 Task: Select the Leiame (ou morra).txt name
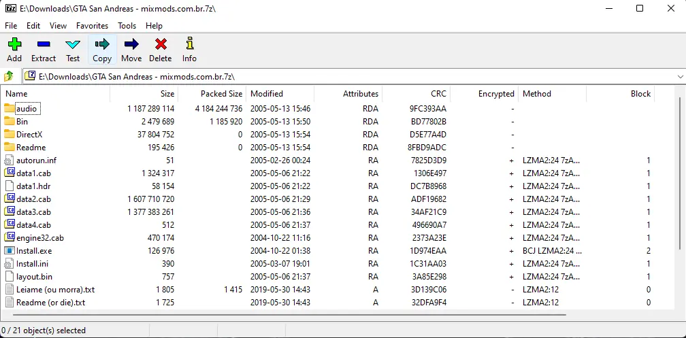pyautogui.click(x=56, y=290)
